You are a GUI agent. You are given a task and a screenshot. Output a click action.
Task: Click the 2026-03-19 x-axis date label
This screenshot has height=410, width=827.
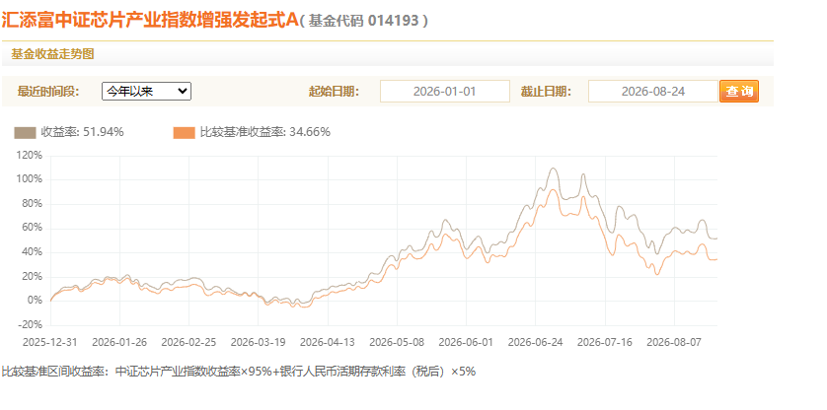click(x=259, y=342)
